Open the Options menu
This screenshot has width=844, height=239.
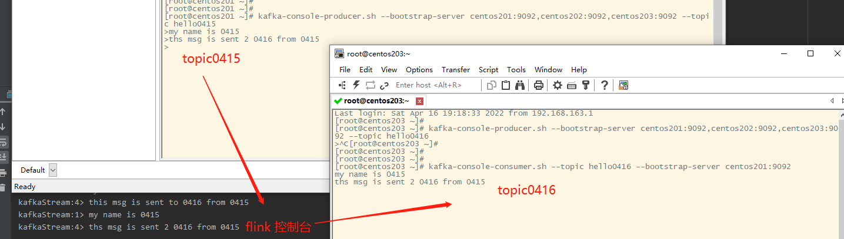tap(419, 69)
